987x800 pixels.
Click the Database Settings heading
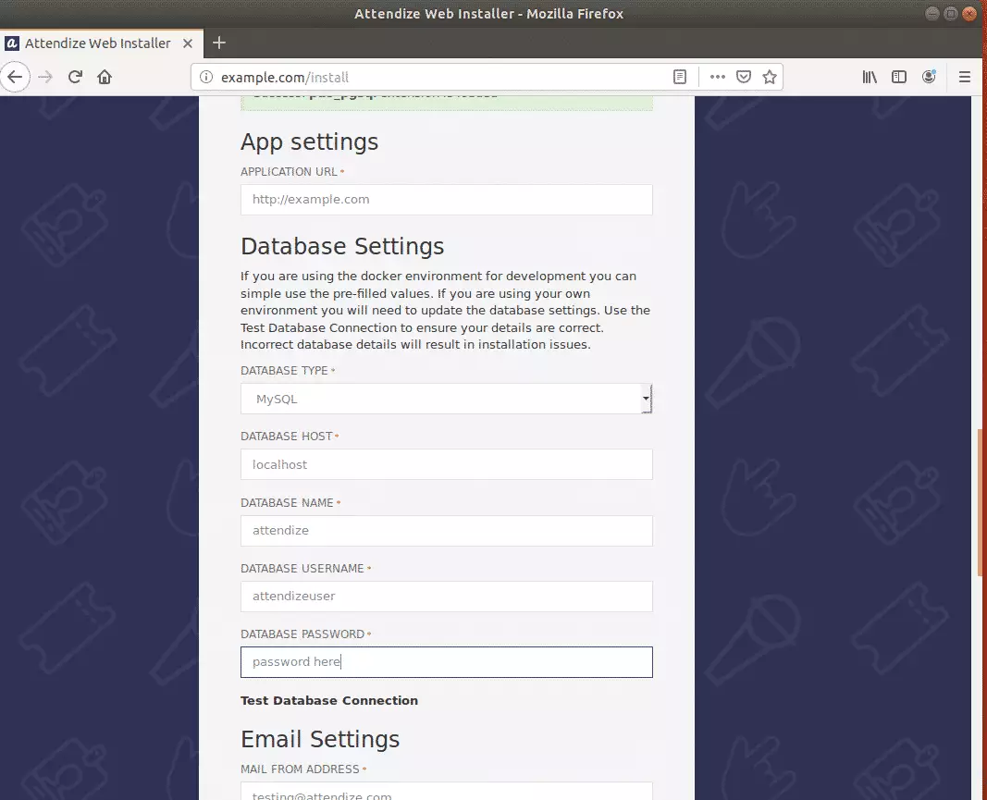pos(342,246)
